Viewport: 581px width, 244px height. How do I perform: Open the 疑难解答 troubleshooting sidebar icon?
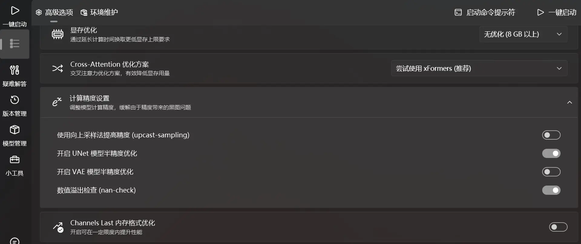[15, 70]
